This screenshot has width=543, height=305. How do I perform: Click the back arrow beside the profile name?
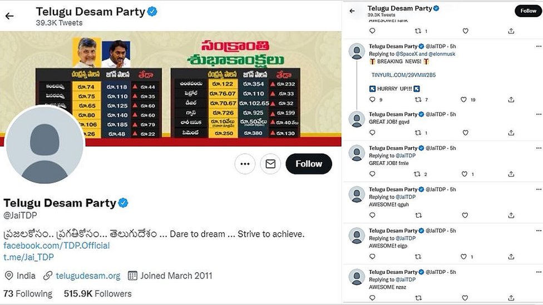pos(9,16)
